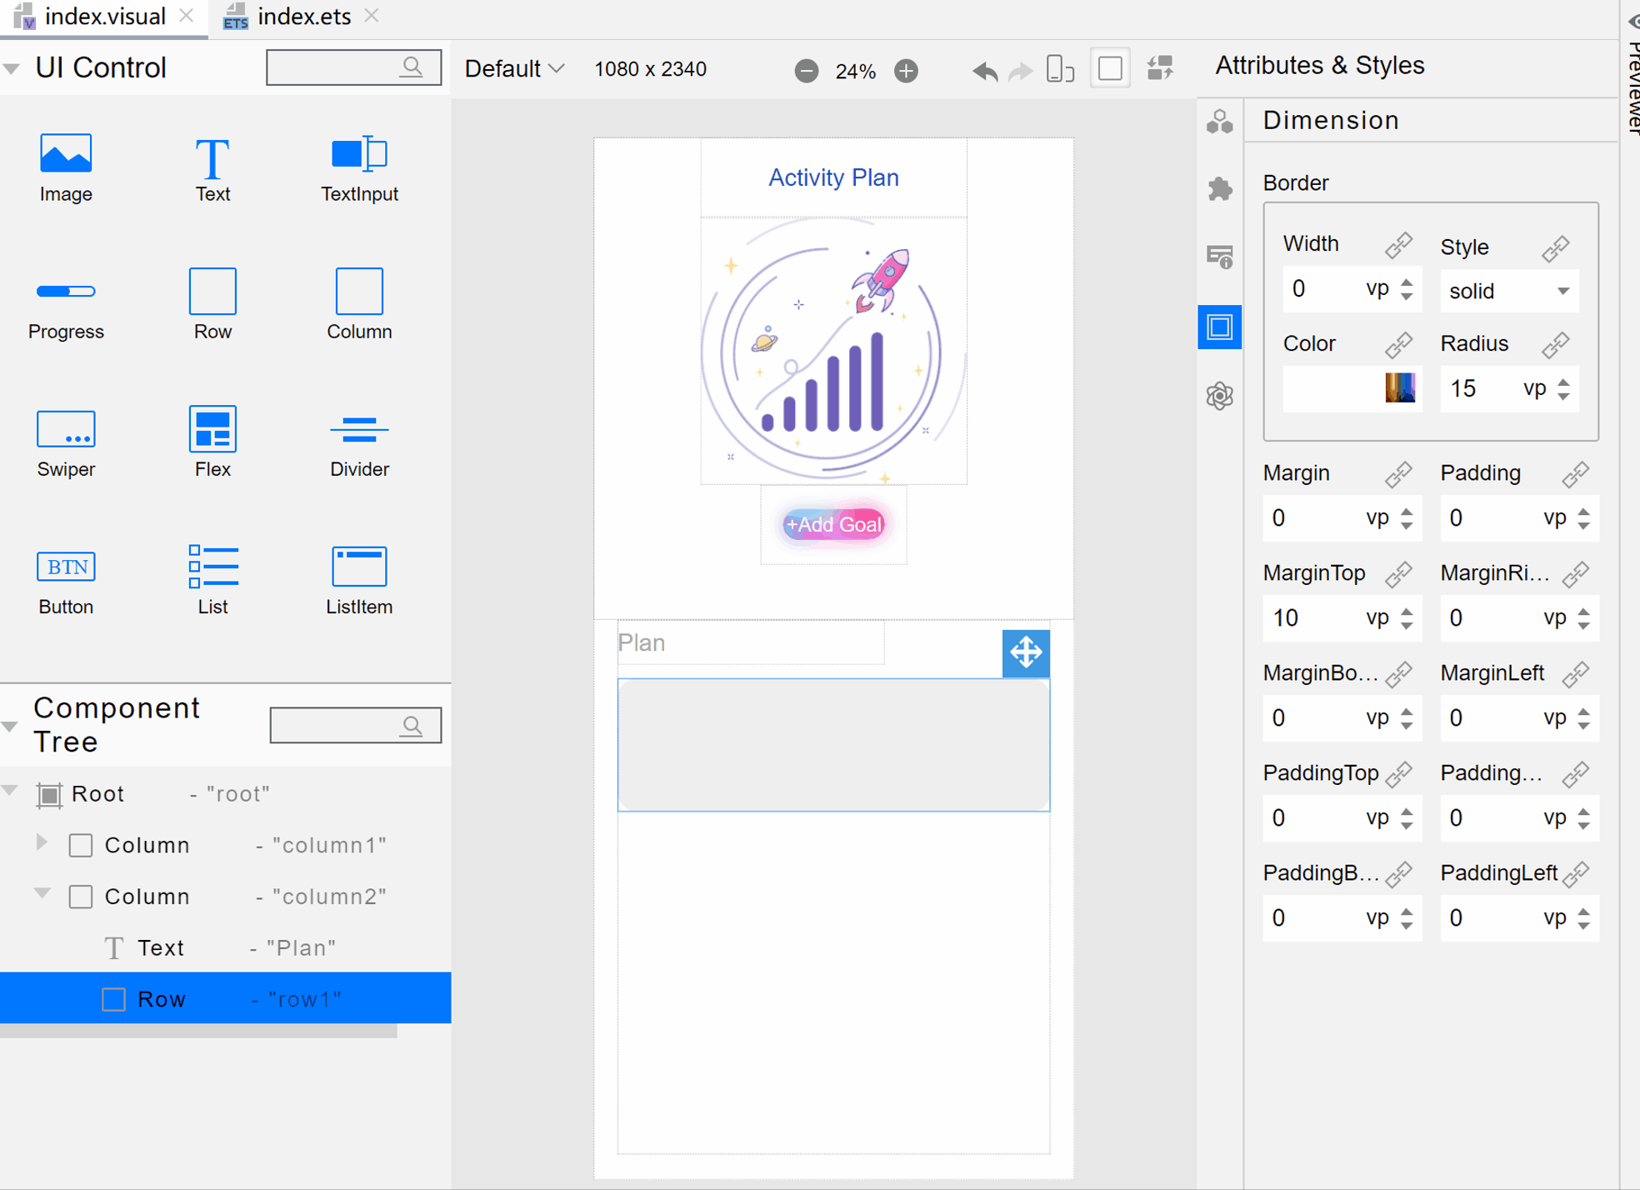Screen dimensions: 1640x1190
Task: Open the atom-shaped sidebar icon
Action: point(1219,396)
